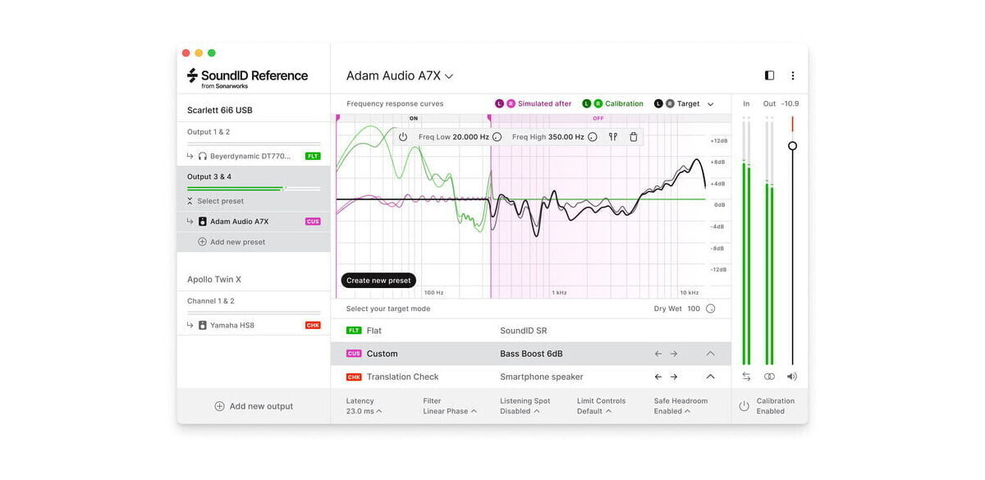Delete the filter band with trash icon

click(634, 137)
